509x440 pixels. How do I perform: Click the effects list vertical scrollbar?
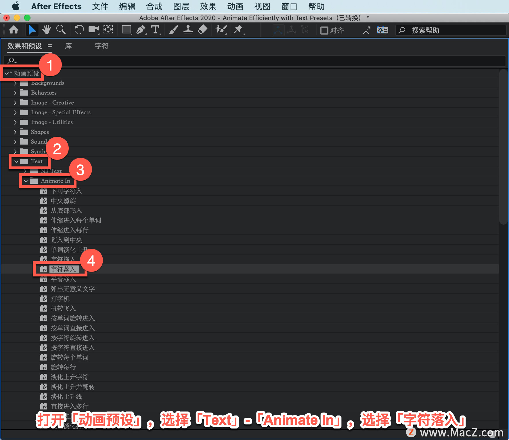tap(503, 147)
